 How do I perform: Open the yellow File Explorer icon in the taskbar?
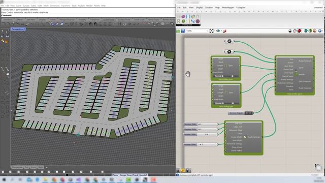pos(45,179)
